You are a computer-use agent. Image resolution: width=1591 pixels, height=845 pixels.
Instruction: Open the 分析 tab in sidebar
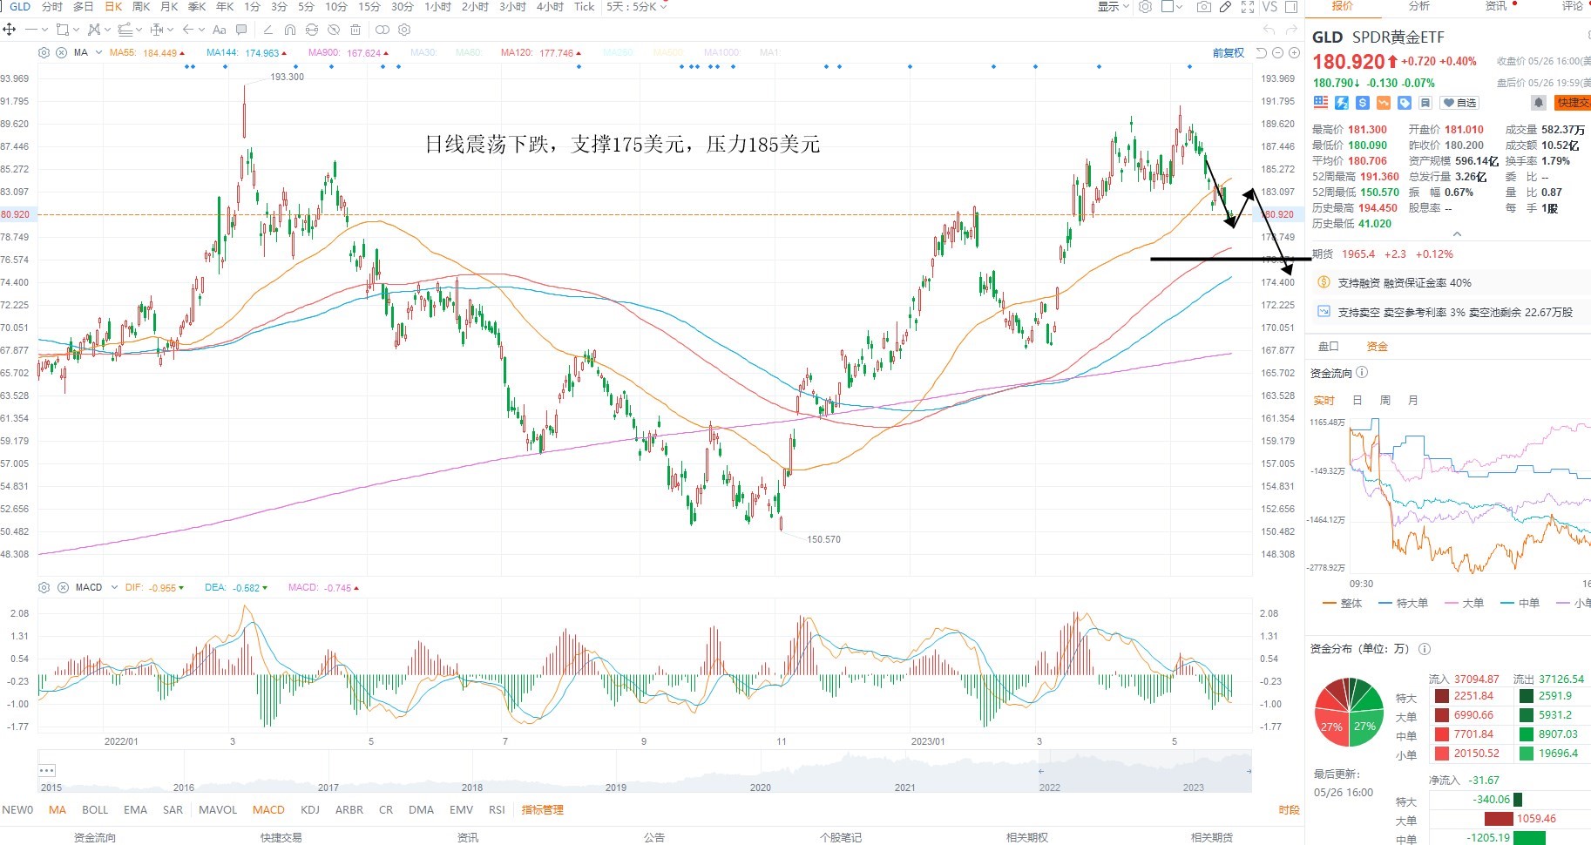pos(1418,6)
